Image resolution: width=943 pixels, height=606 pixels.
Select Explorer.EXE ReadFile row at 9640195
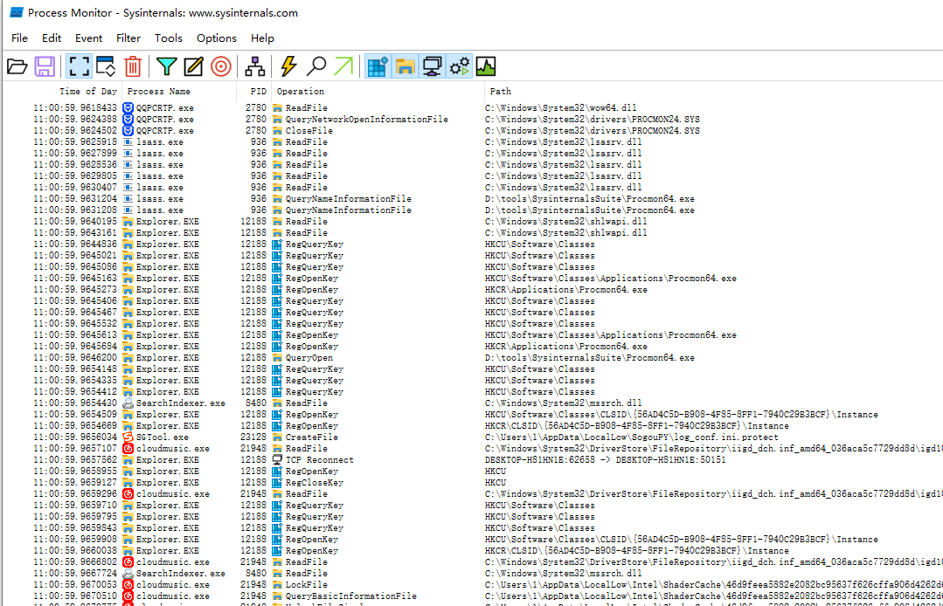[473, 222]
